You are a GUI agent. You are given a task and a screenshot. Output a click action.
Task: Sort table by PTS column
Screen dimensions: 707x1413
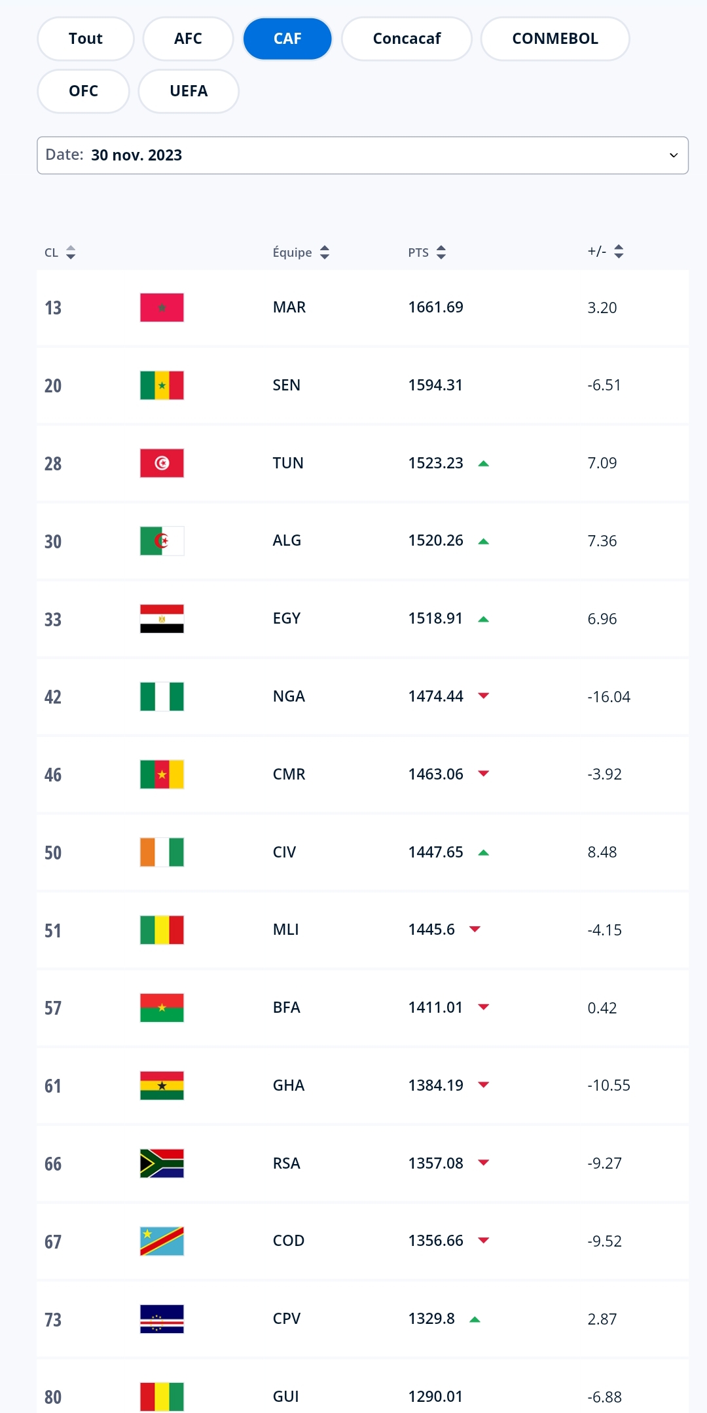[441, 252]
